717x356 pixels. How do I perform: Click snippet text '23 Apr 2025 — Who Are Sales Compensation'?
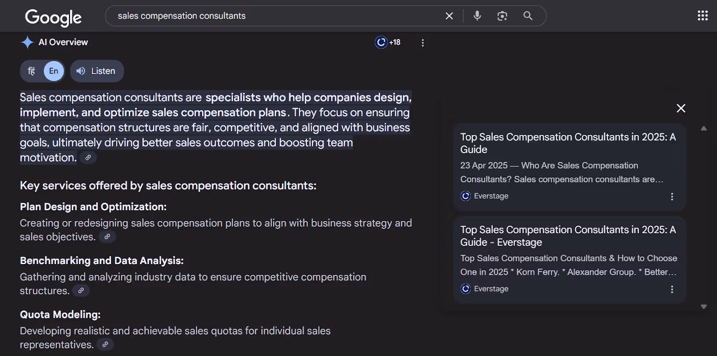point(549,165)
